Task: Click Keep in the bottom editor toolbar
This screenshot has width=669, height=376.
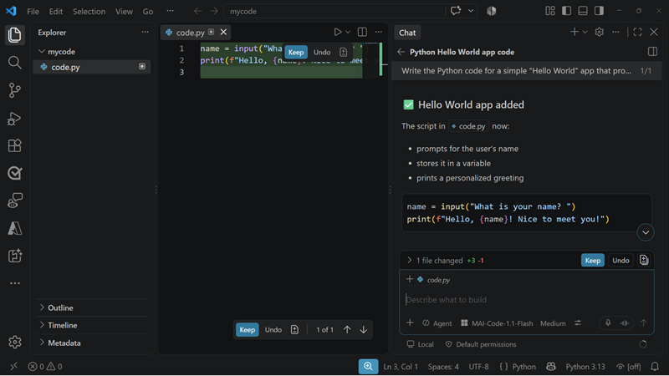Action: tap(247, 329)
